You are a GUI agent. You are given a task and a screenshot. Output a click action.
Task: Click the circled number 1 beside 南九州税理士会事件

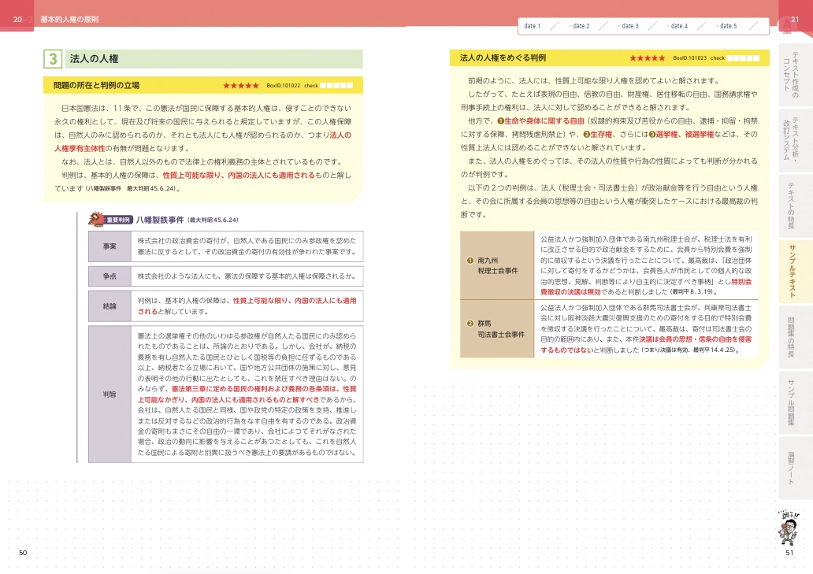click(470, 261)
